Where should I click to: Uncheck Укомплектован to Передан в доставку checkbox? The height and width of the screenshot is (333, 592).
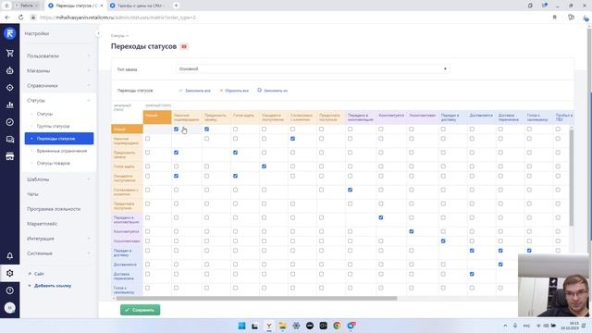(x=443, y=240)
